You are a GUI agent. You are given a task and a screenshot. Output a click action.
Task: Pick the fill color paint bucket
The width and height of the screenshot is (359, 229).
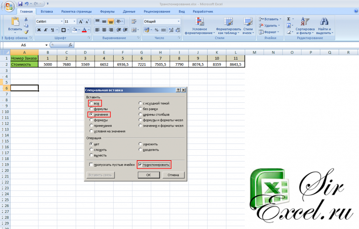click(75, 30)
